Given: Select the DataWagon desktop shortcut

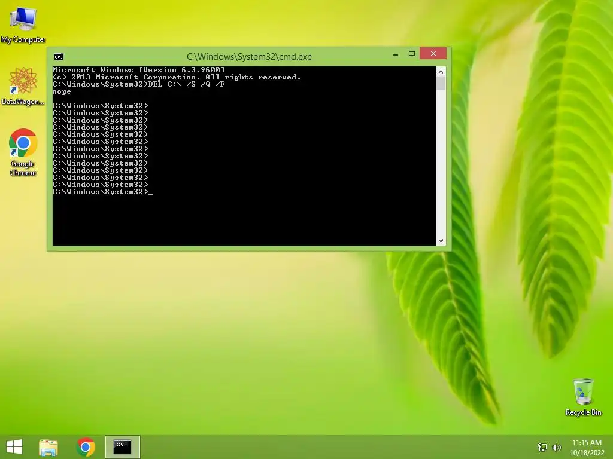Looking at the screenshot, I should (x=23, y=86).
